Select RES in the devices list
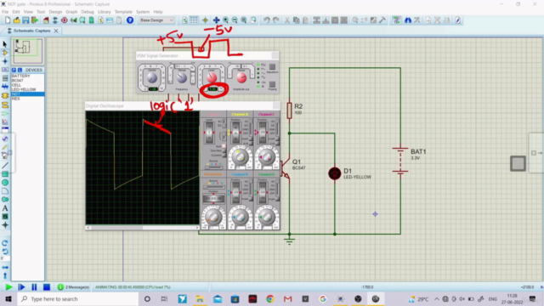 click(x=28, y=99)
